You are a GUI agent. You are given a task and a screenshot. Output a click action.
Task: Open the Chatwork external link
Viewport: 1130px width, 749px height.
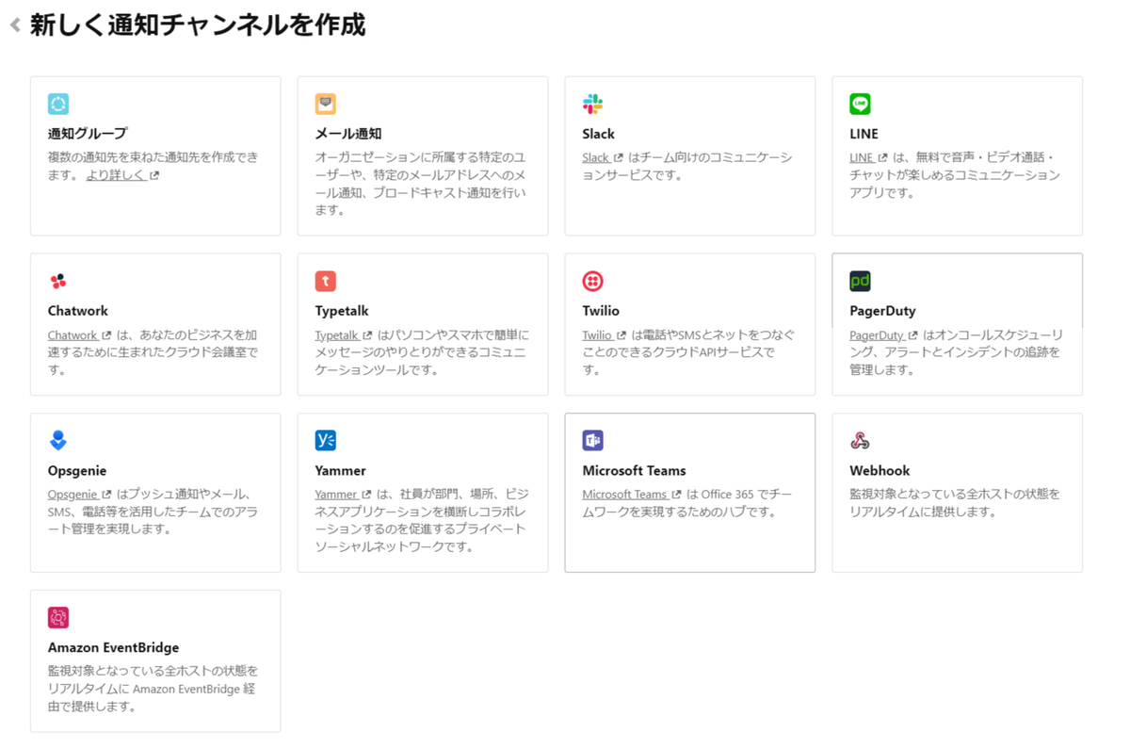(x=79, y=334)
